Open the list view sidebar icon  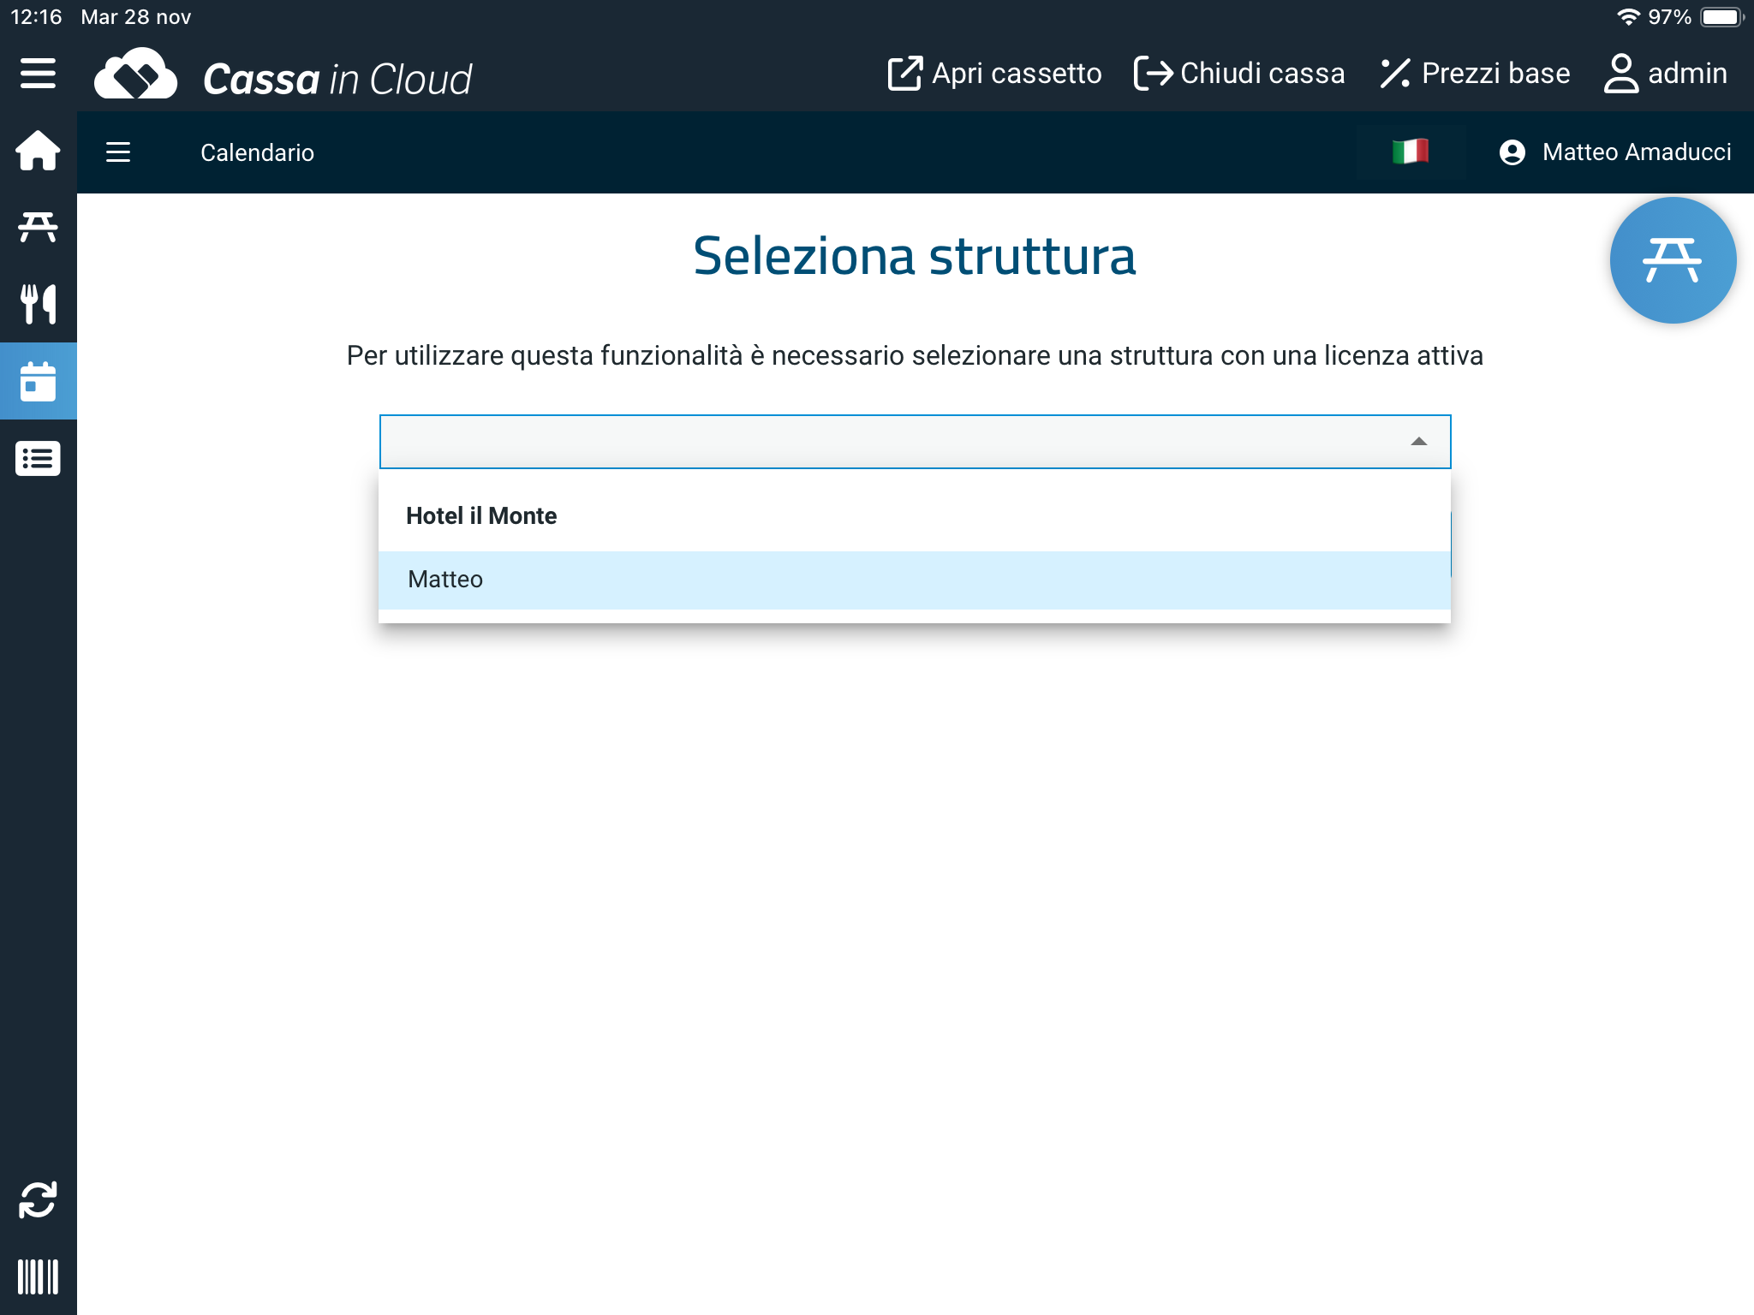(x=38, y=459)
